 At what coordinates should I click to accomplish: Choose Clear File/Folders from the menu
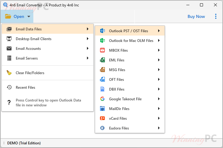[48, 73]
